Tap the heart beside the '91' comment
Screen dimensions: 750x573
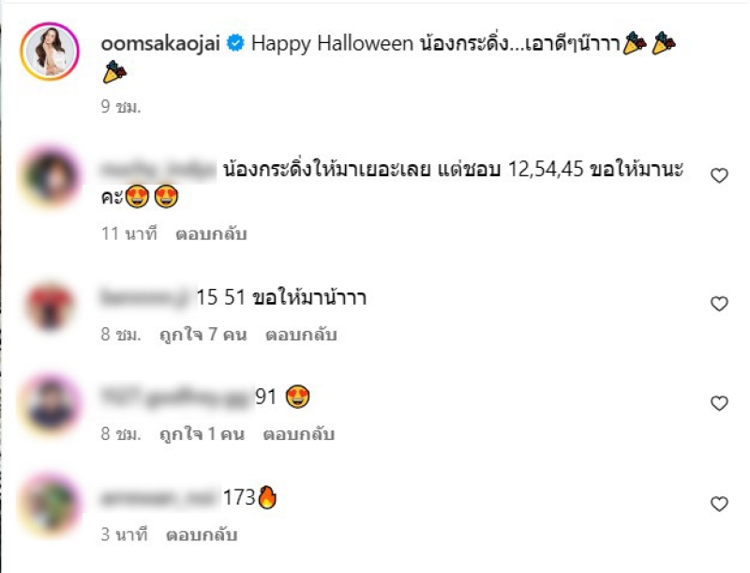coord(719,403)
